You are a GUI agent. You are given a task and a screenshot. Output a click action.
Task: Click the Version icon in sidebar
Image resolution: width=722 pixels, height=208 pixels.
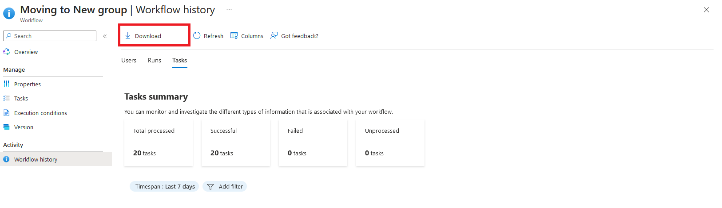(x=7, y=127)
